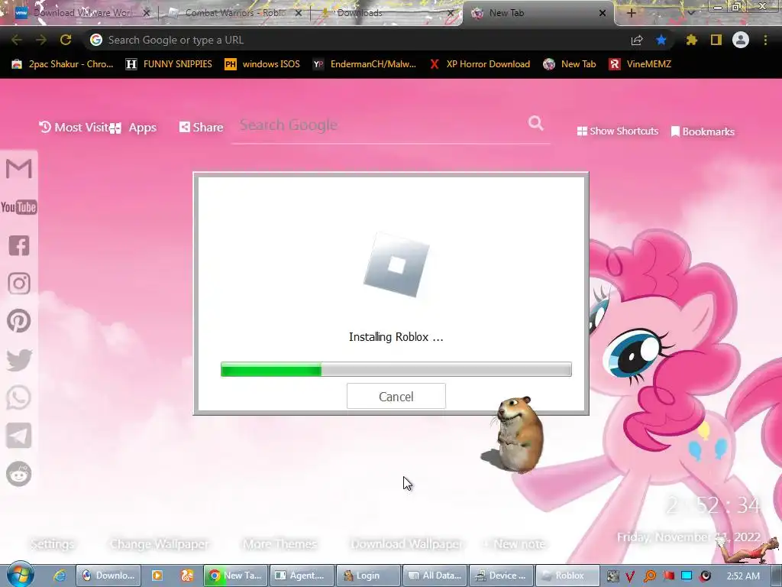Open the UC Browser taskbar icon
This screenshot has width=782, height=587.
coord(186,576)
